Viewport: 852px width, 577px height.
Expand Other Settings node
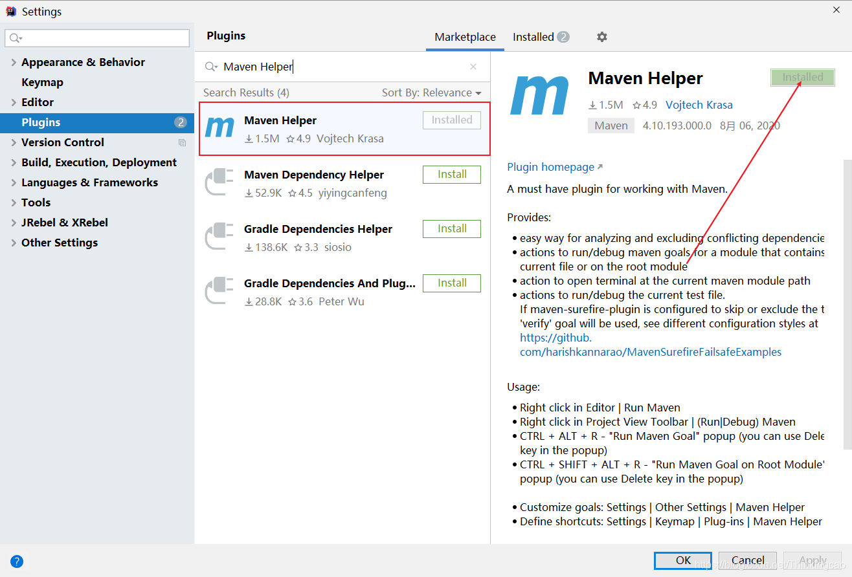click(14, 243)
